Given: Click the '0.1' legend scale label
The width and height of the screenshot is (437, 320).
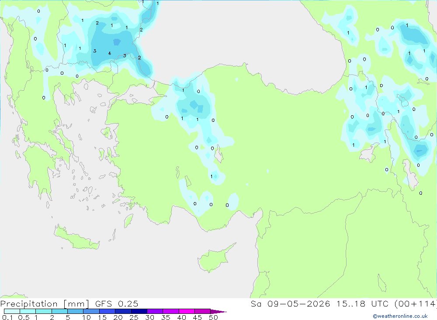Looking at the screenshot, I should coord(7,317).
